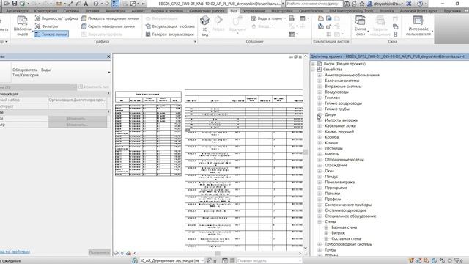Open the Help question mark icon
Viewport: 469px width, 264px height.
(420, 4)
